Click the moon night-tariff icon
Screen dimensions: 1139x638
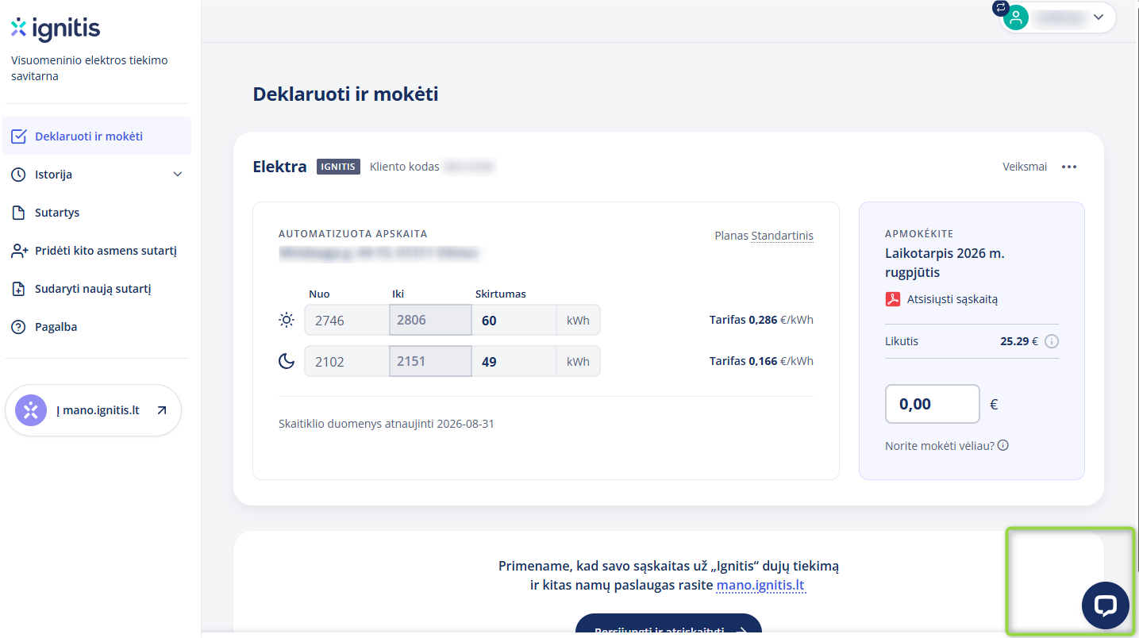coord(287,362)
